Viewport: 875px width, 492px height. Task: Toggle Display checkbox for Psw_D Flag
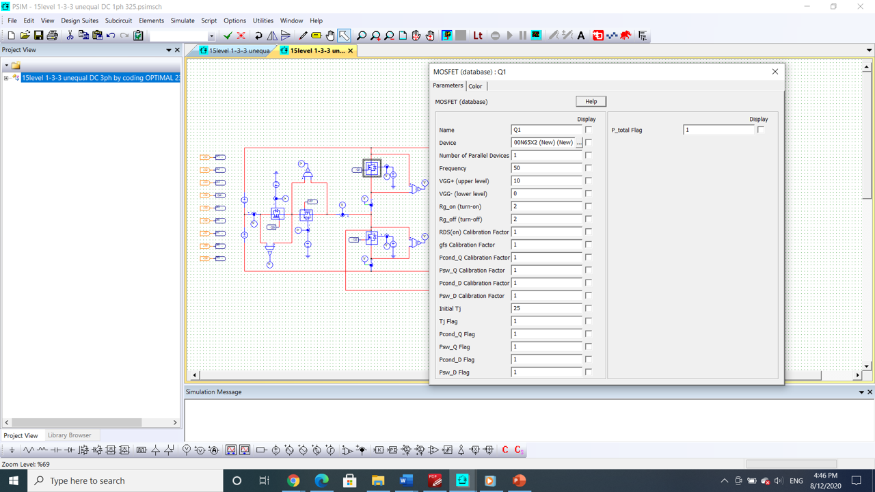click(x=588, y=372)
